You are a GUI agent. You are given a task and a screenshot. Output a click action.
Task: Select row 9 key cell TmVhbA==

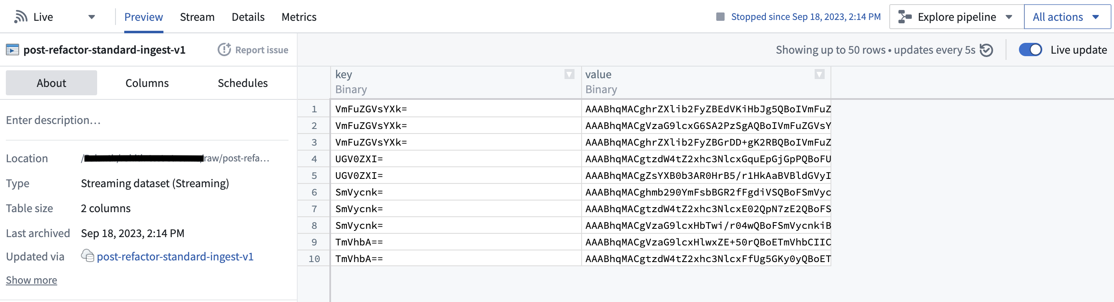(x=456, y=242)
